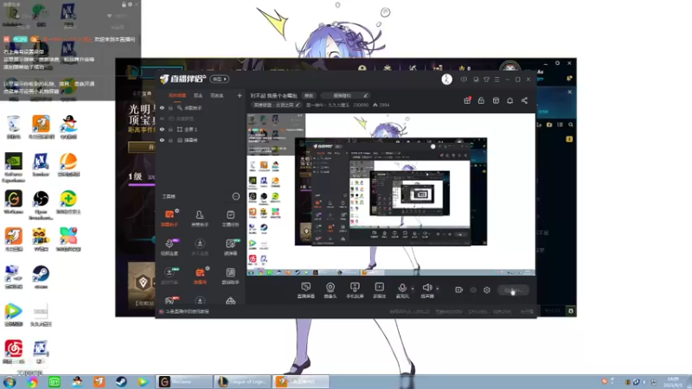Image resolution: width=692 pixels, height=389 pixels.
Task: Open the usage tutorial link in the footer
Action: click(187, 311)
